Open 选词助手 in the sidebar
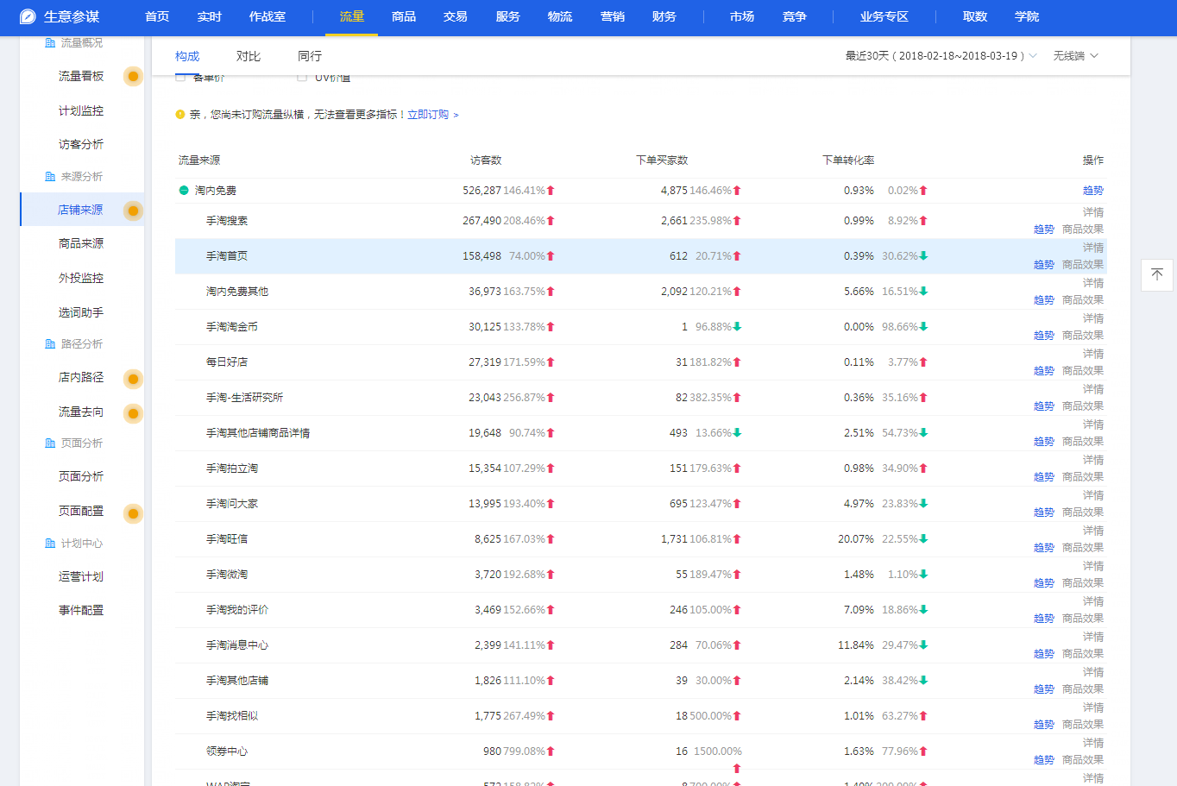The image size is (1177, 786). 81,312
